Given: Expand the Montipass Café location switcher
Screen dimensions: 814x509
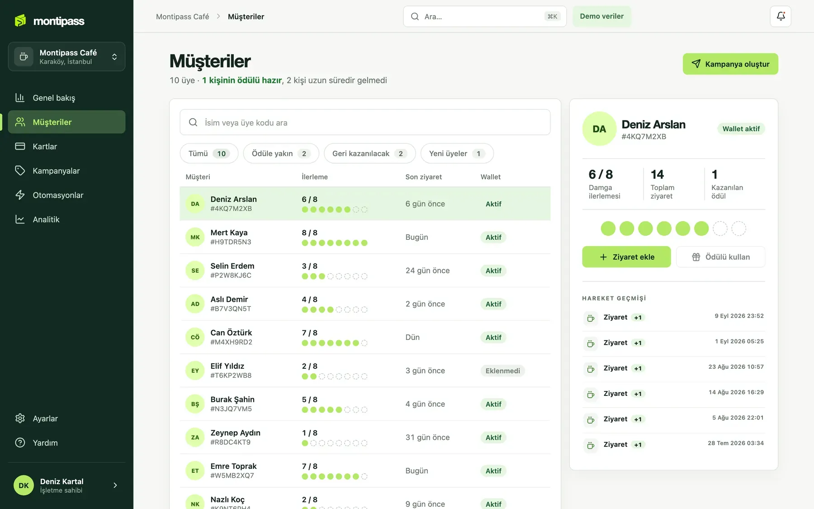Looking at the screenshot, I should coord(66,57).
